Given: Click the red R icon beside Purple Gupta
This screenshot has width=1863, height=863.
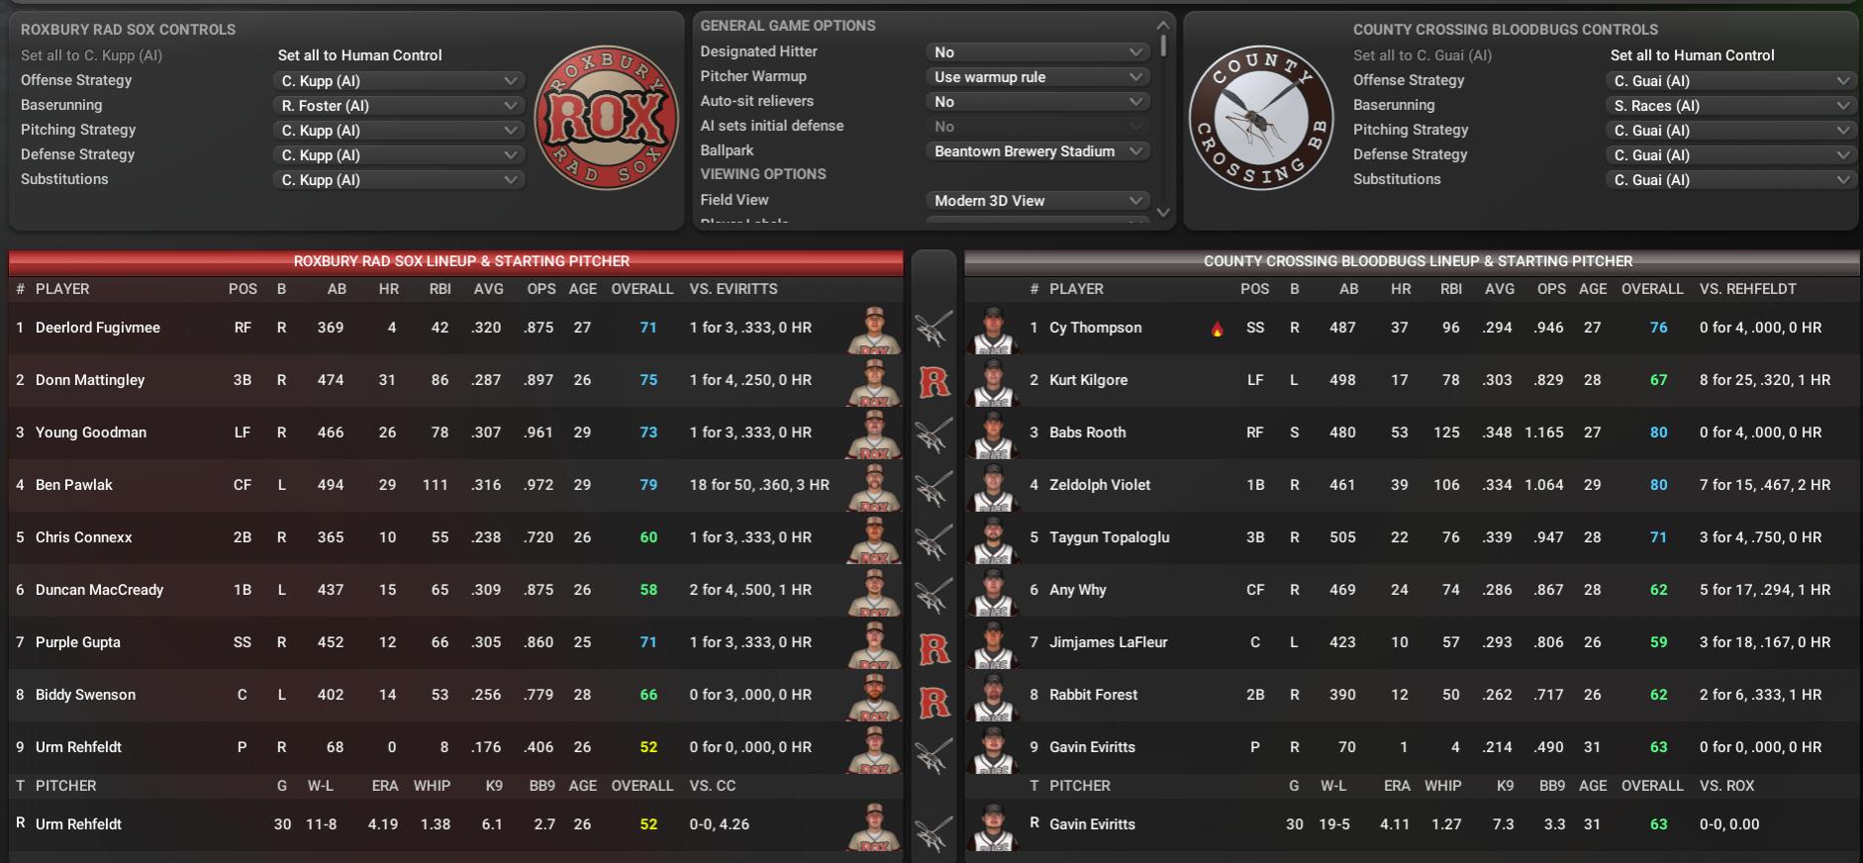Looking at the screenshot, I should coord(933,649).
